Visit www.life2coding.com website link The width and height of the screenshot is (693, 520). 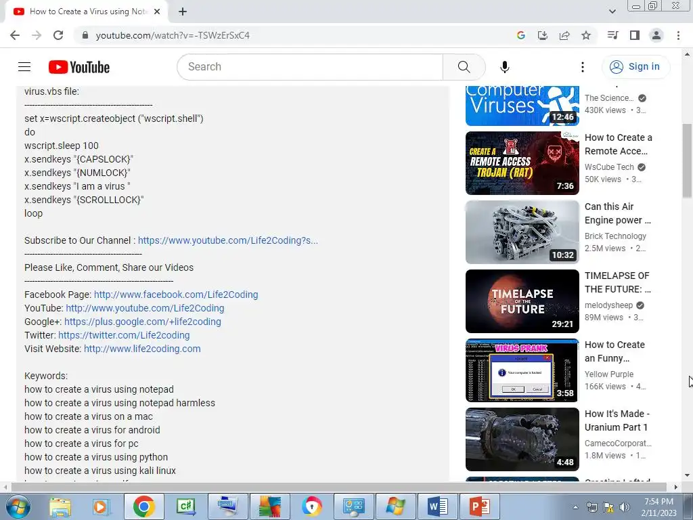pyautogui.click(x=142, y=349)
